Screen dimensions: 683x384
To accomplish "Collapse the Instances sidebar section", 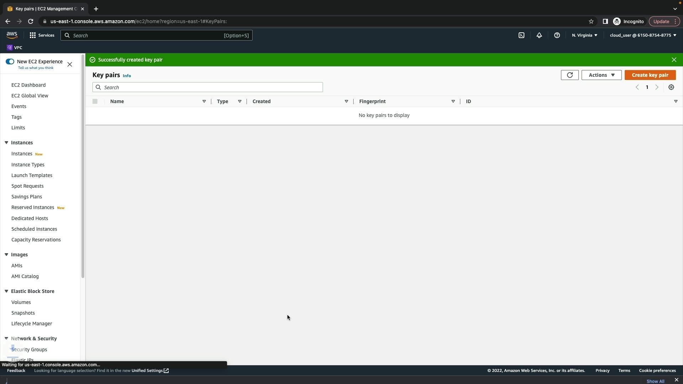I will 6,143.
